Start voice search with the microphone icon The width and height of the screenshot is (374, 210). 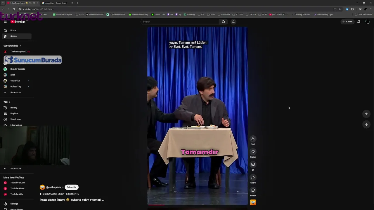[x=233, y=22]
